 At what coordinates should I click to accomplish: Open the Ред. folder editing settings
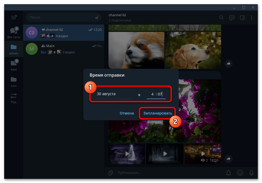coord(14,98)
